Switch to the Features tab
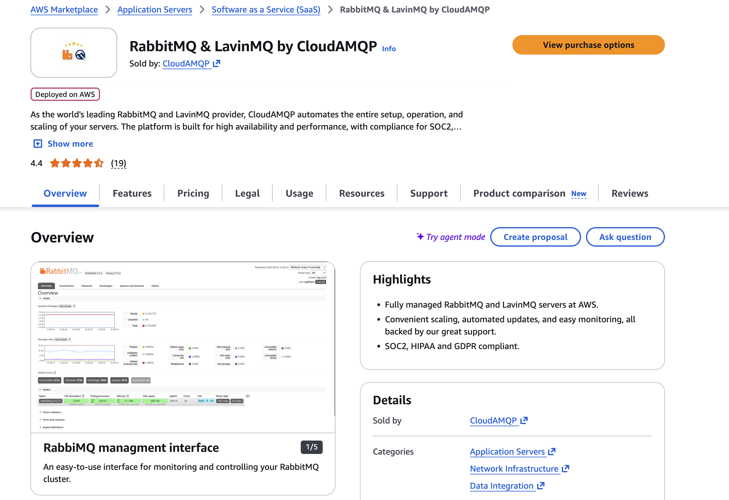Screen dimensions: 729x500 132,193
